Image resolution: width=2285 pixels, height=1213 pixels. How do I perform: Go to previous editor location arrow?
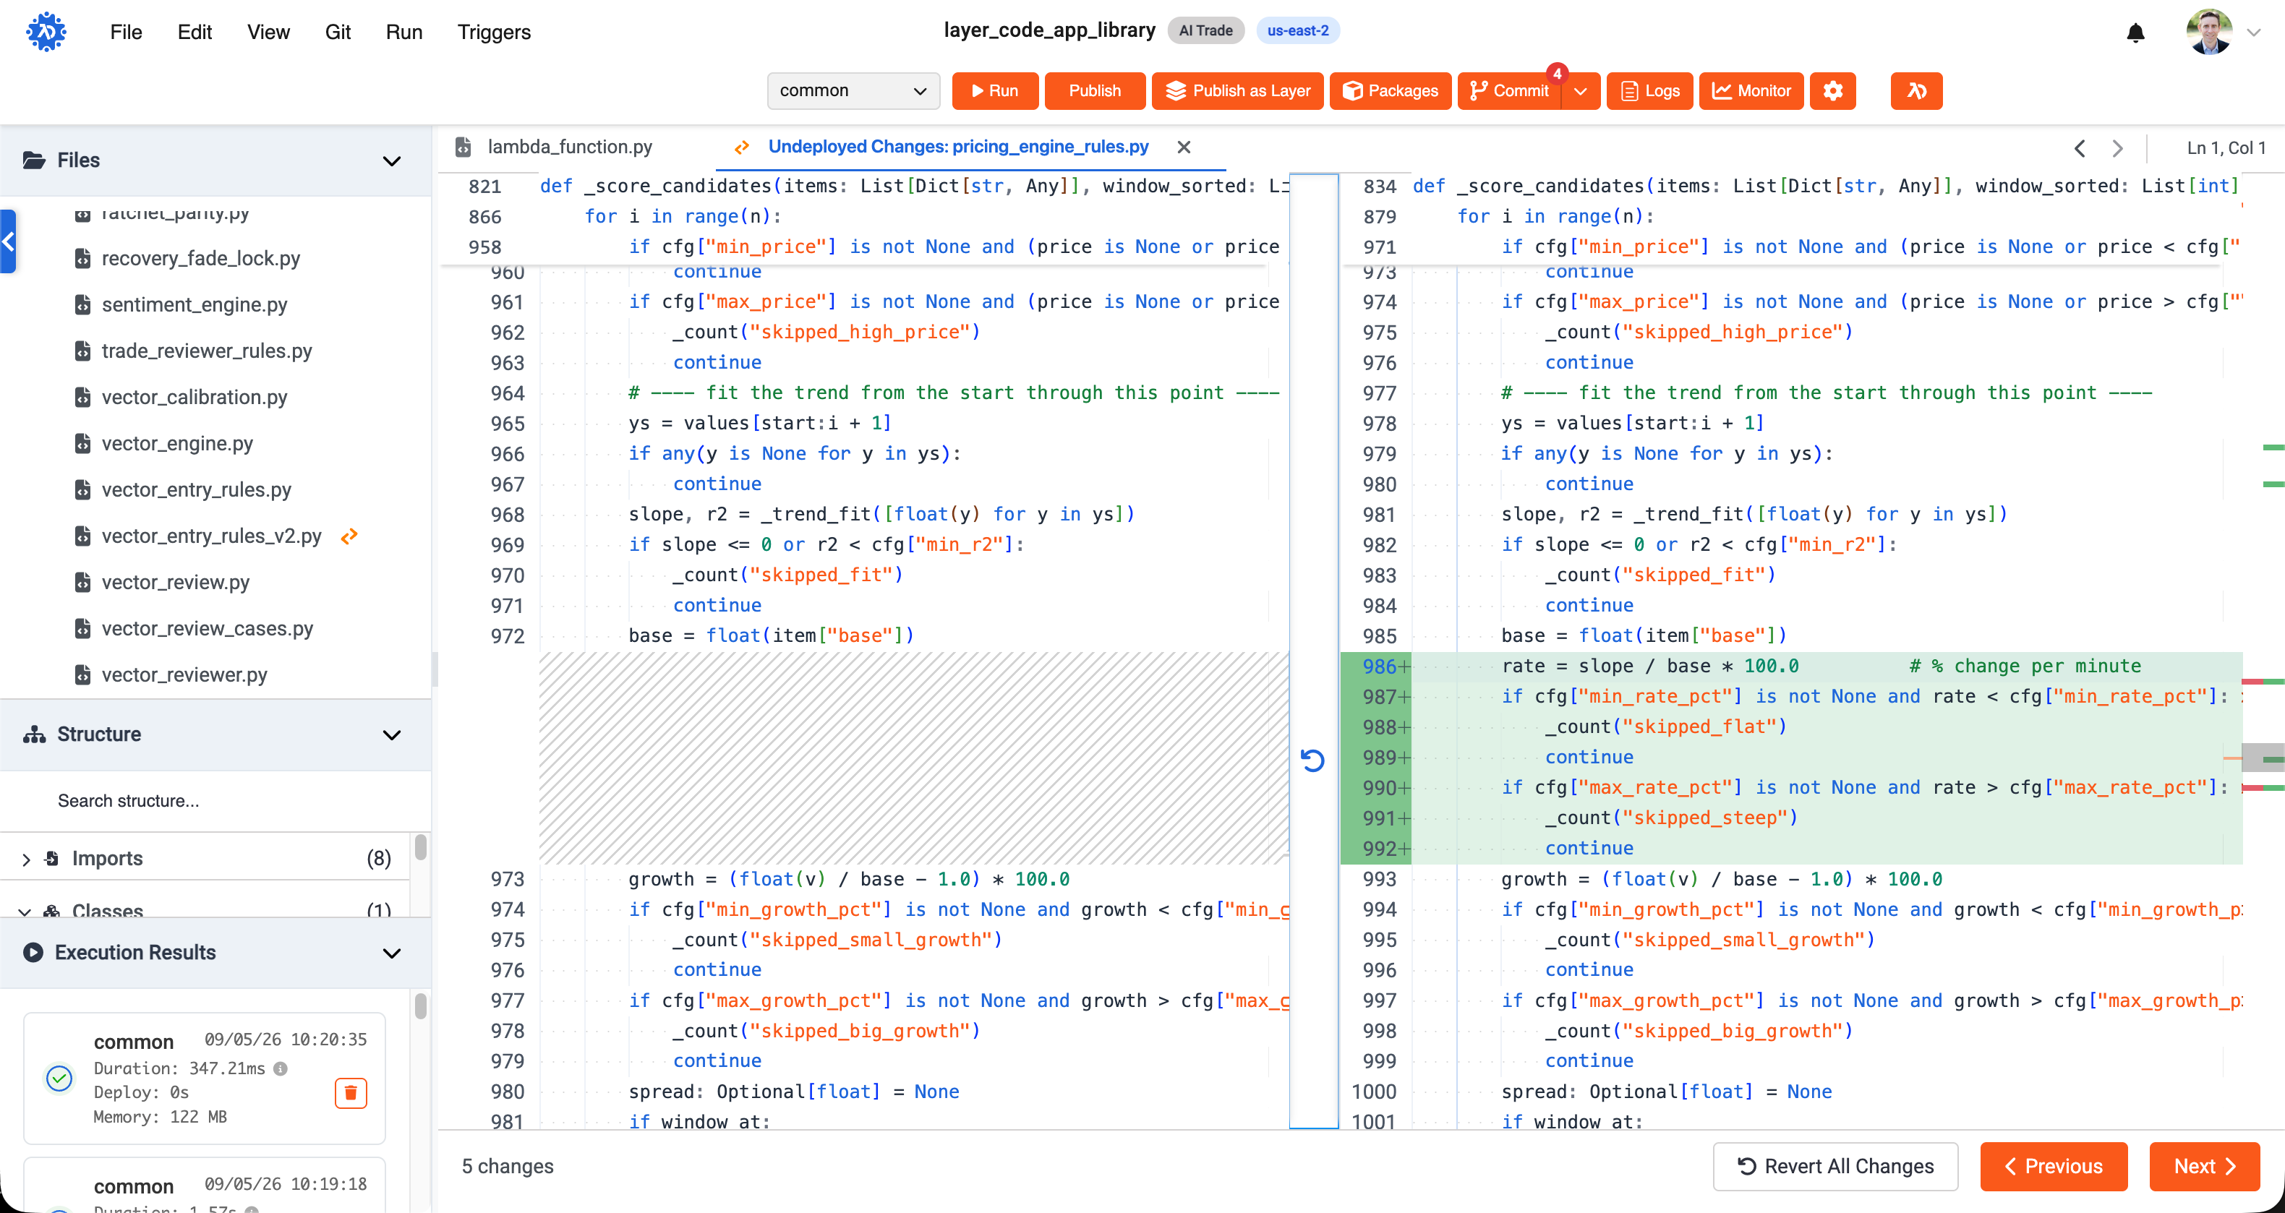2079,148
